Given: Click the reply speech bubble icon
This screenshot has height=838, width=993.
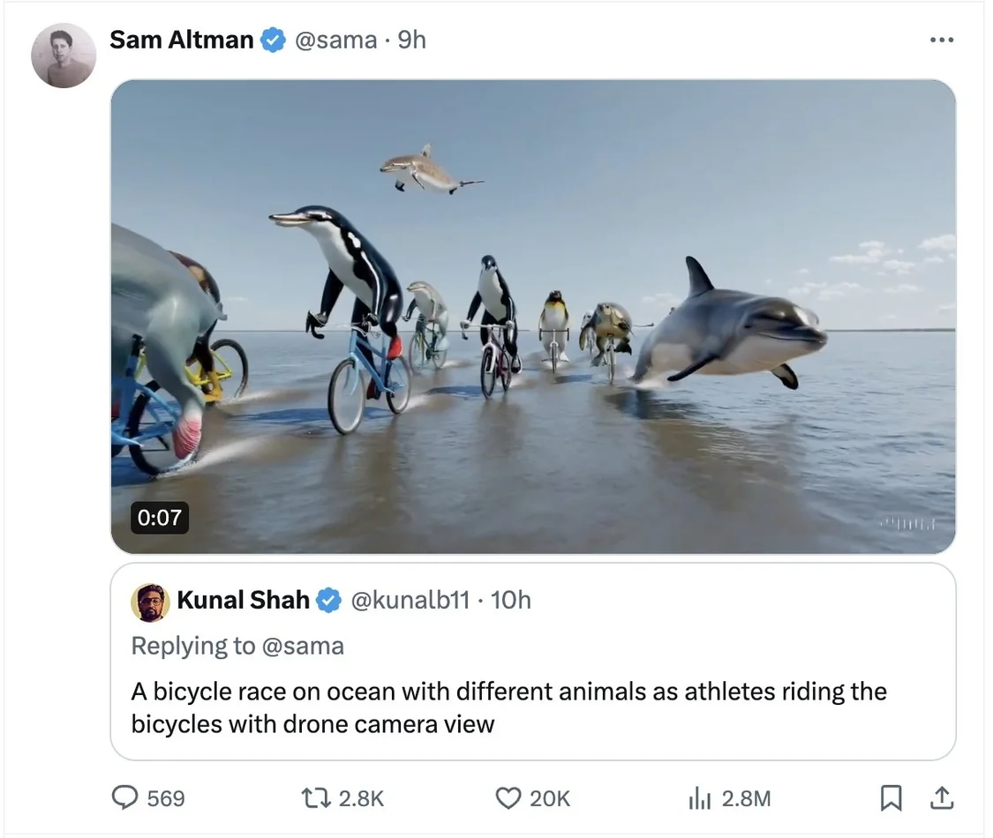Looking at the screenshot, I should pyautogui.click(x=124, y=797).
